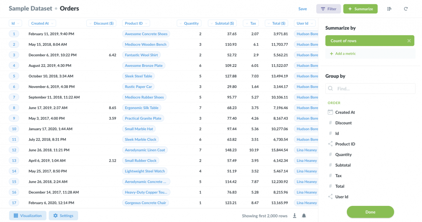The image size is (422, 222).
Task: Click the Created At calendar icon
Action: click(330, 112)
